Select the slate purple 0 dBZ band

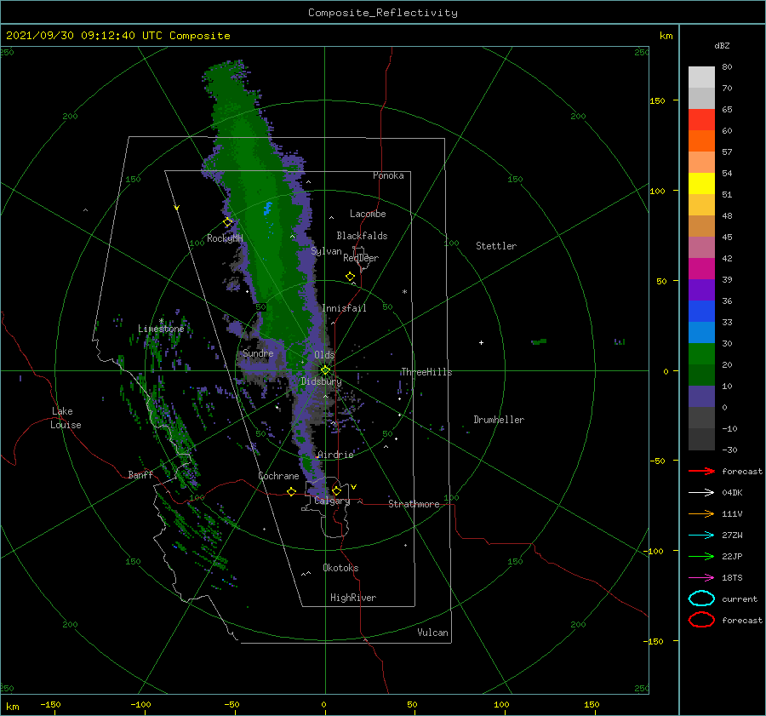coord(701,397)
